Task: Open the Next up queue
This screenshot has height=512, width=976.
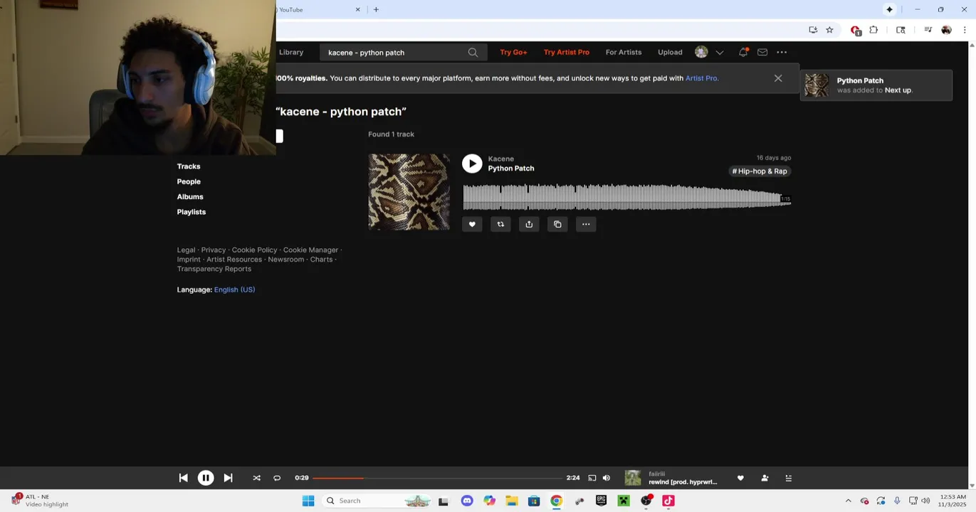Action: [788, 478]
